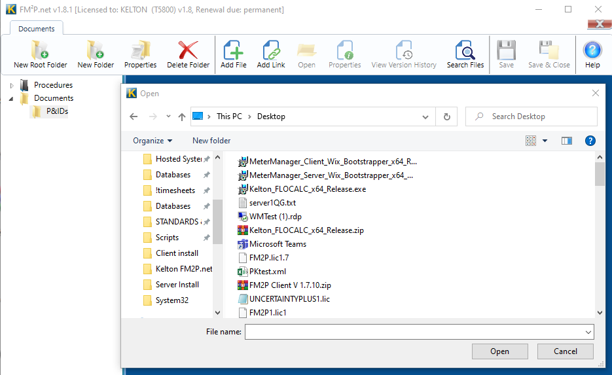Screen dimensions: 612x375
Task: Refresh the Desktop folder listing
Action: click(x=447, y=116)
